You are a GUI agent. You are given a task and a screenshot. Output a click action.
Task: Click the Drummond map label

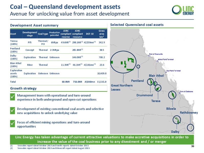point(145,95)
